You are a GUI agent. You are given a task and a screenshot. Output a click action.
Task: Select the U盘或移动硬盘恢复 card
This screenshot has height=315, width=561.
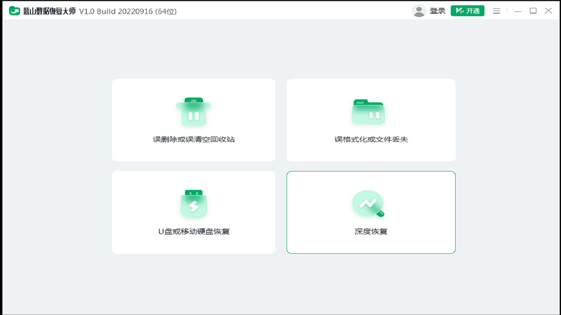193,212
